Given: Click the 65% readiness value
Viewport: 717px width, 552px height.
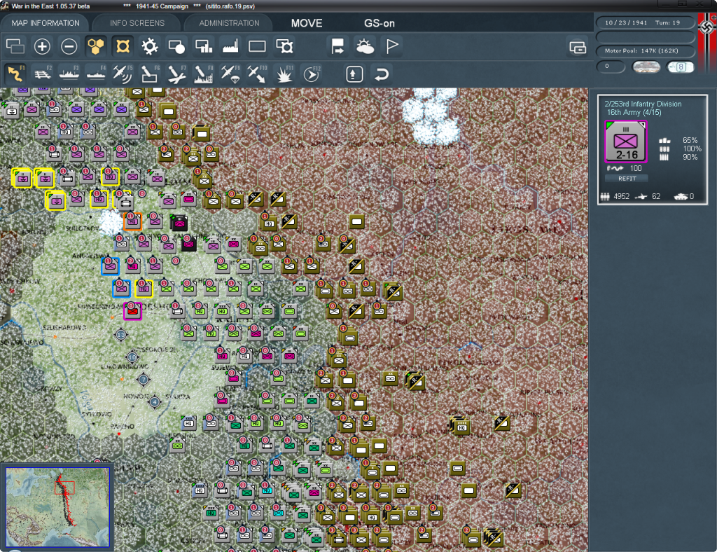Looking at the screenshot, I should point(690,140).
